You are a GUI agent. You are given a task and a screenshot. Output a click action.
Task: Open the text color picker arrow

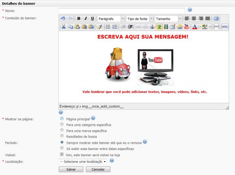pos(200,27)
